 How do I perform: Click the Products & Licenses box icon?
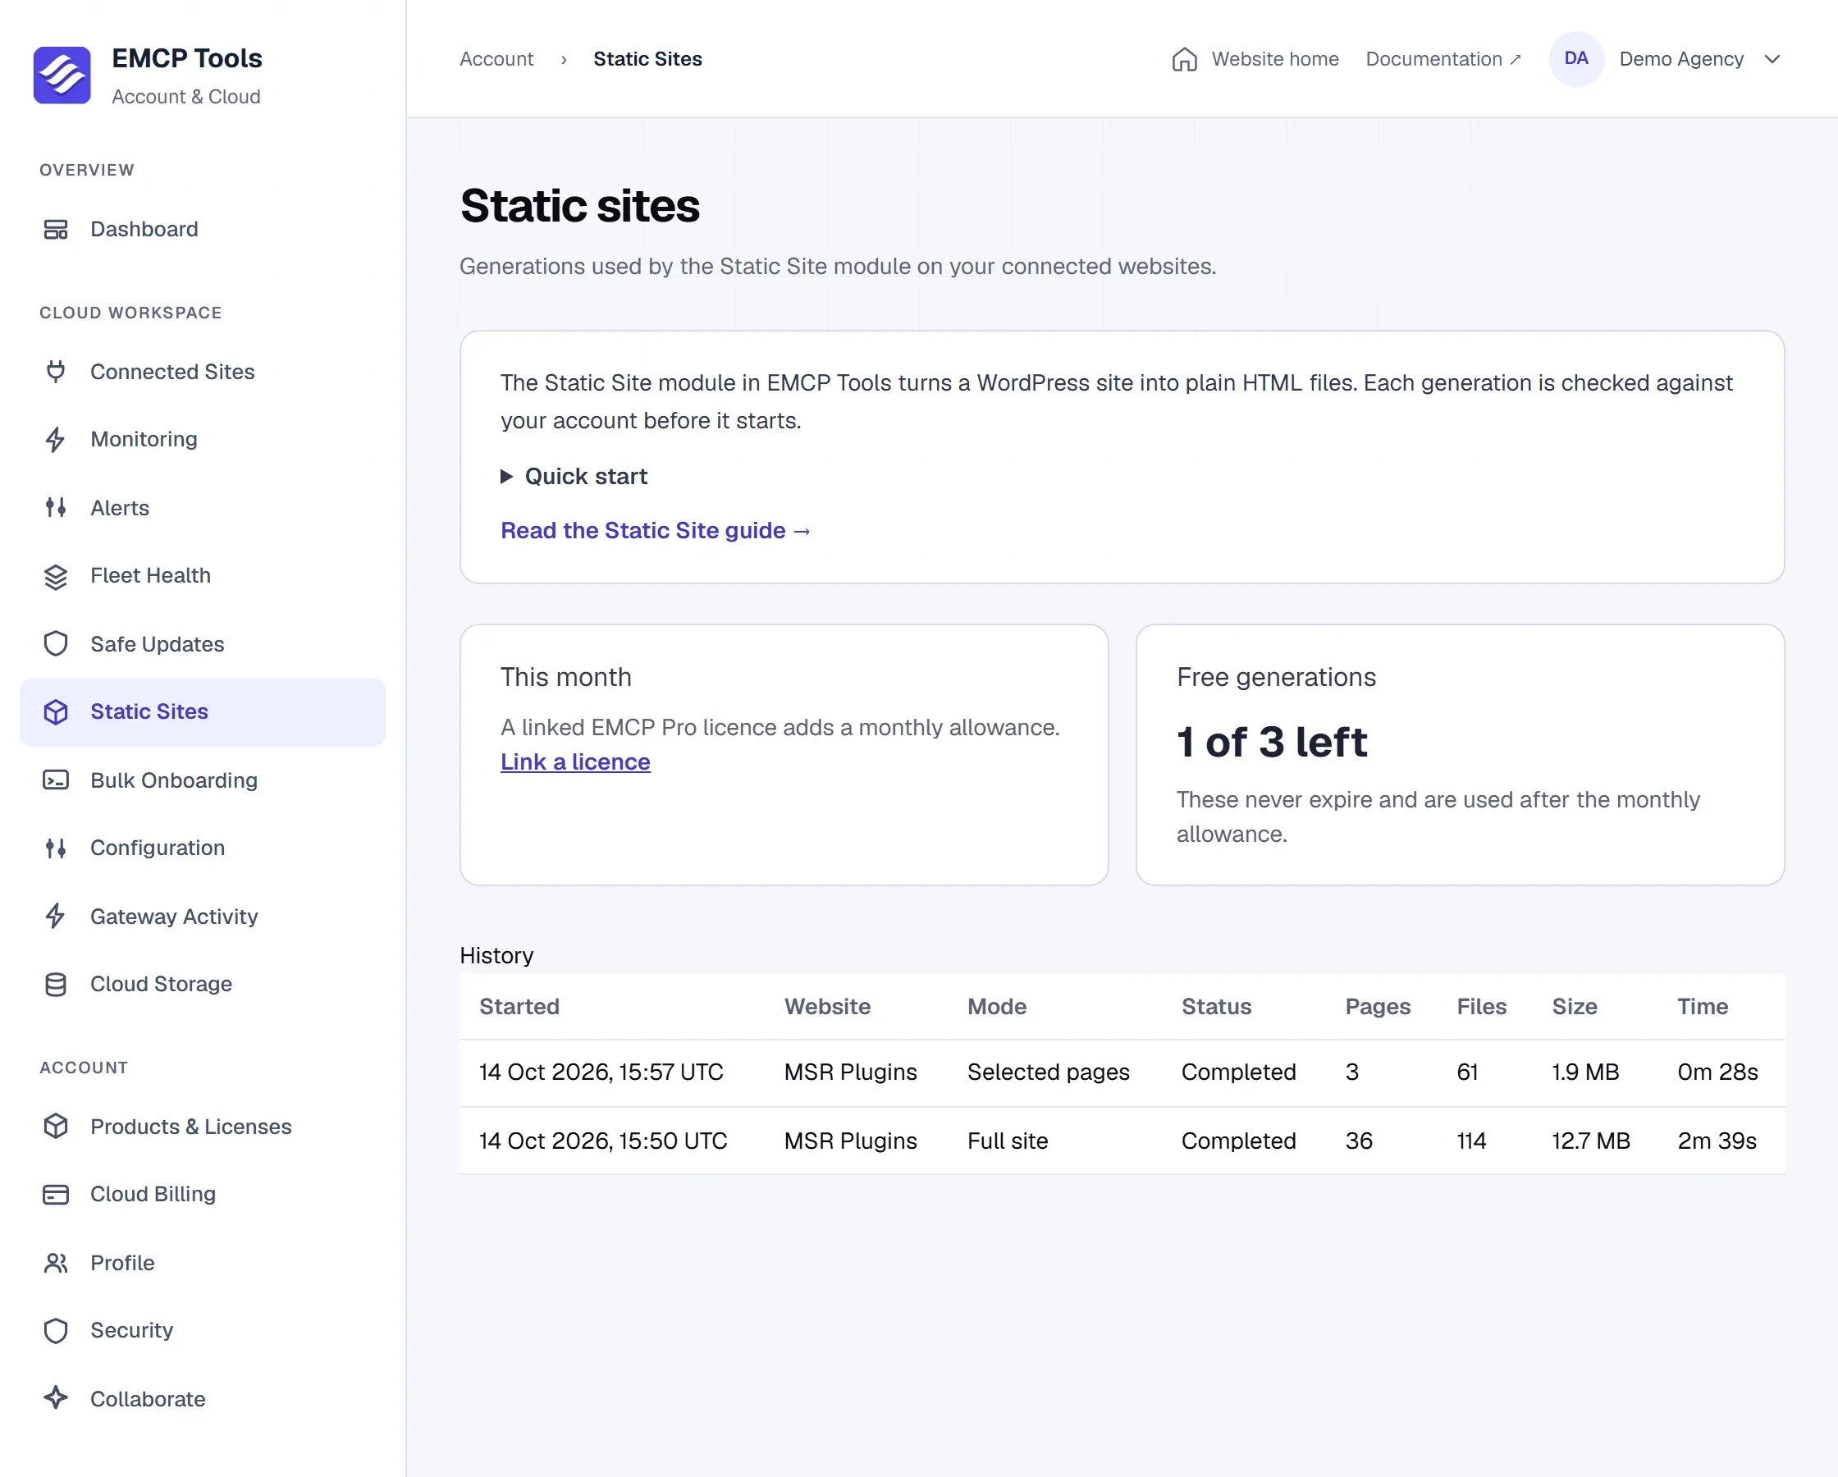(x=56, y=1127)
